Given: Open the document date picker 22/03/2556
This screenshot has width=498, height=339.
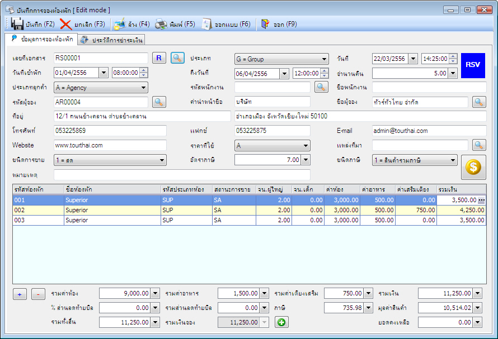Looking at the screenshot, I should coord(413,59).
